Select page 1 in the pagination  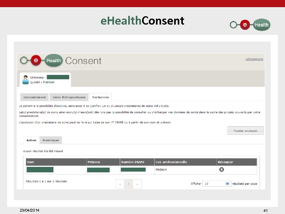(x=129, y=184)
